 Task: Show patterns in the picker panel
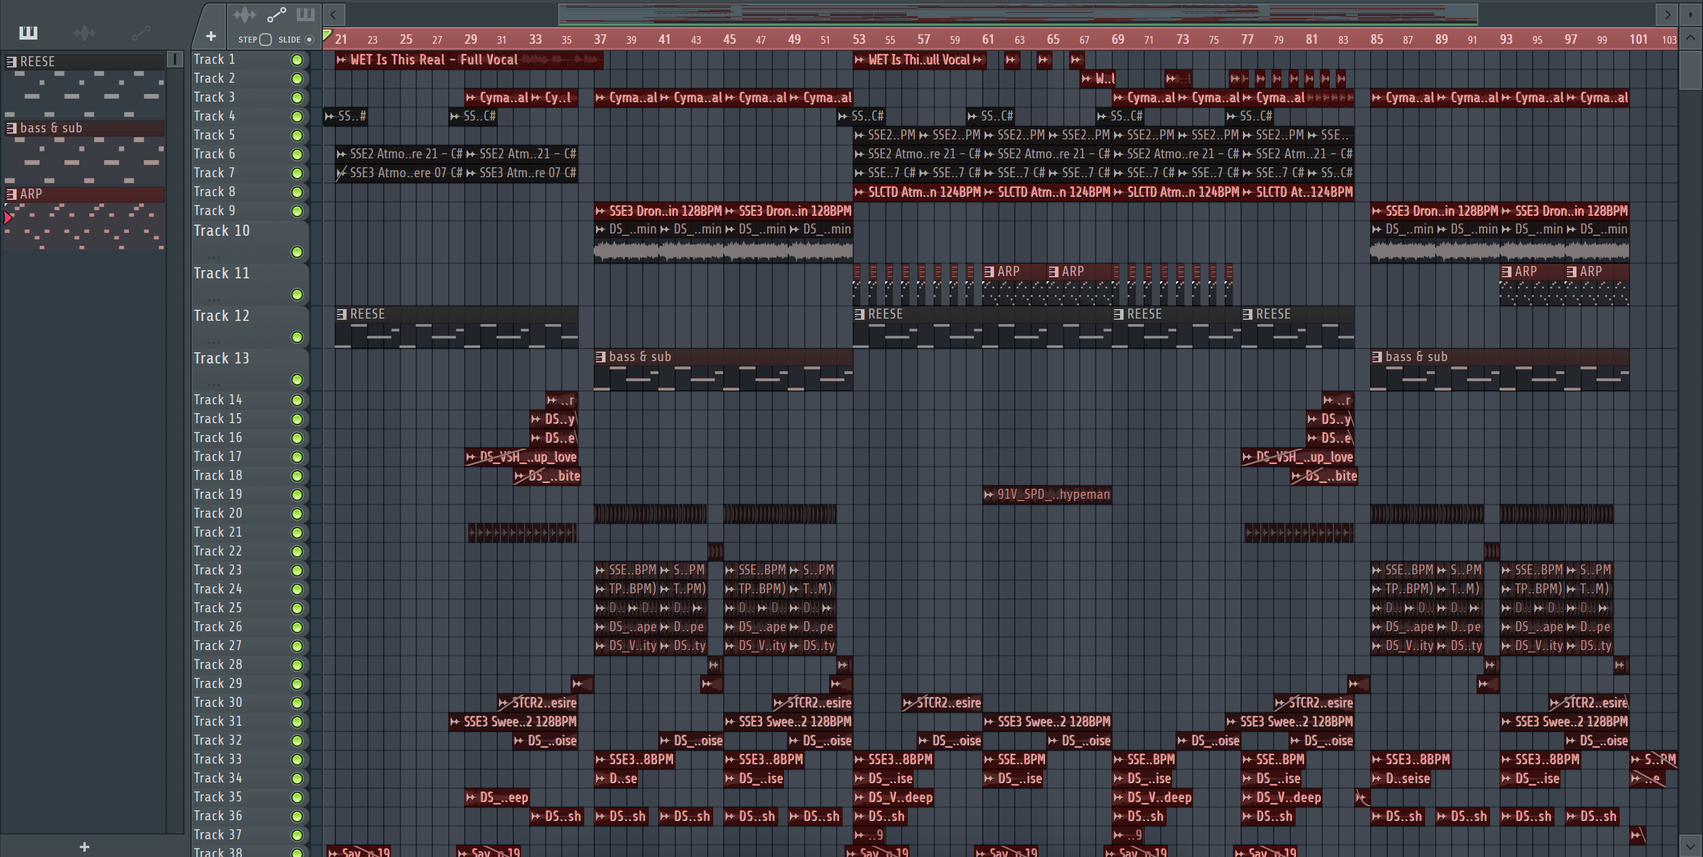click(28, 33)
